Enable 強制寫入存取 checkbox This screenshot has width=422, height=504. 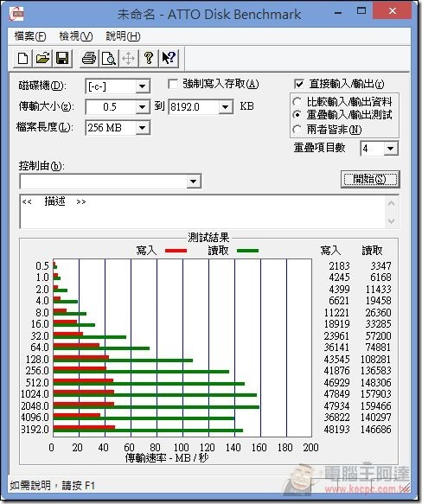(x=173, y=84)
